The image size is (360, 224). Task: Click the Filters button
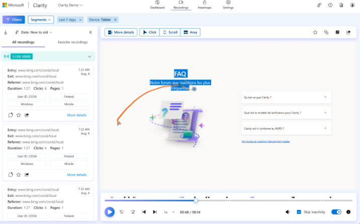coord(14,20)
